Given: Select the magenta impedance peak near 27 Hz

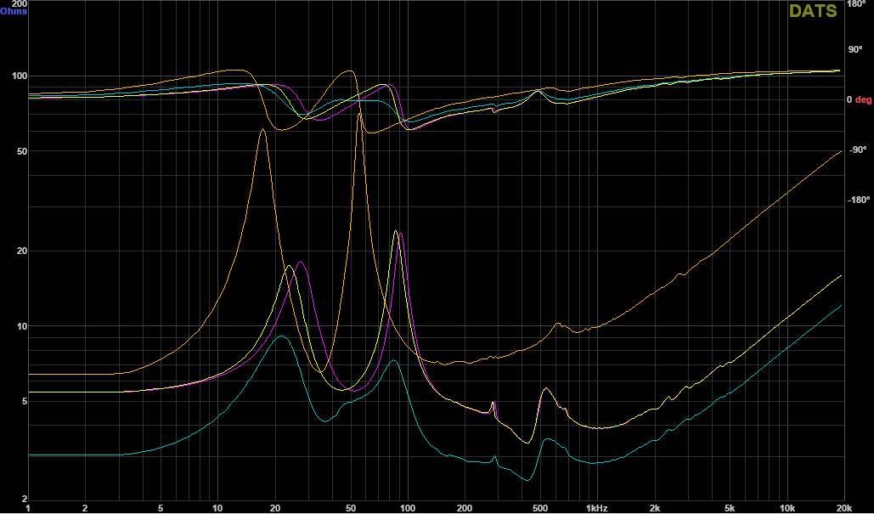Looking at the screenshot, I should [x=301, y=263].
